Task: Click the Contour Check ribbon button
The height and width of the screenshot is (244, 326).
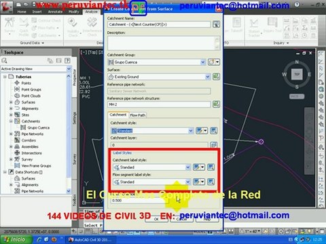Action: 46,20
